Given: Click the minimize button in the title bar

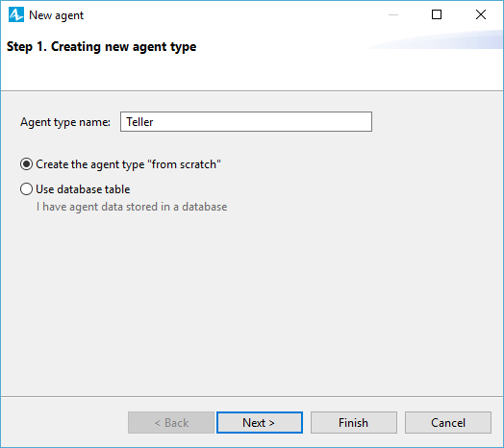Looking at the screenshot, I should coord(393,14).
